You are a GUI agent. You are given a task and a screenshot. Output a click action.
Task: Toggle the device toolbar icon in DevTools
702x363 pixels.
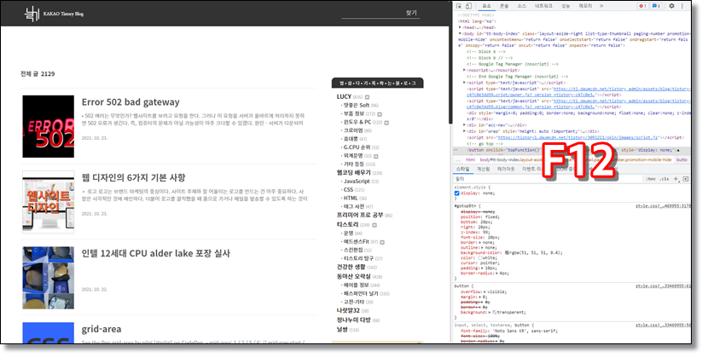[x=468, y=6]
